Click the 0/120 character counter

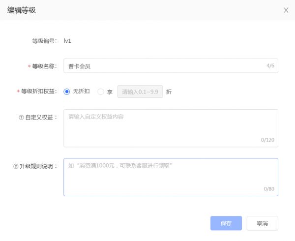coord(267,140)
